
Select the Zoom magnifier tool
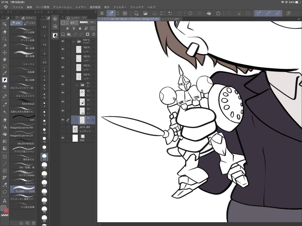pyautogui.click(x=5, y=39)
